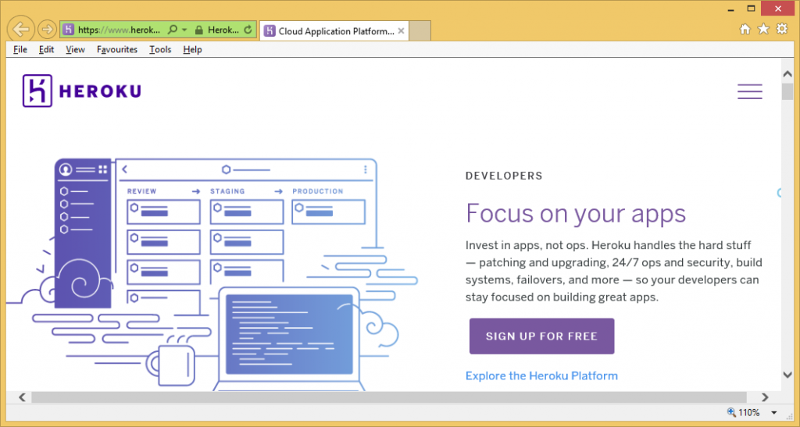Open the zoom level dropdown arrow
This screenshot has width=800, height=427.
773,413
